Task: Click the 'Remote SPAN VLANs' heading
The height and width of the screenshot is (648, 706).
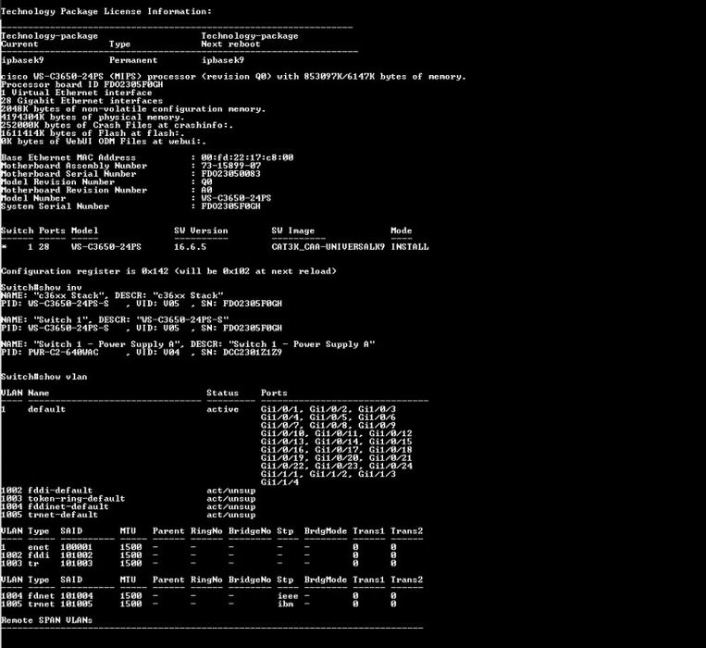Action: (47, 620)
